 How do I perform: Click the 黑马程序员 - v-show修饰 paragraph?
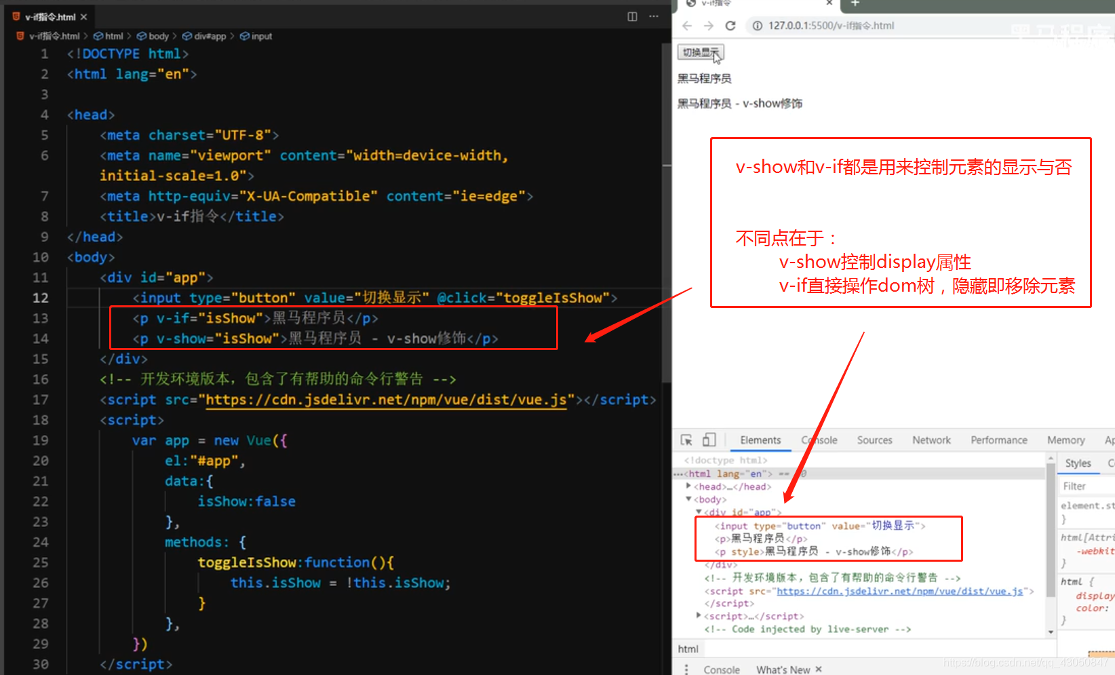[x=740, y=103]
